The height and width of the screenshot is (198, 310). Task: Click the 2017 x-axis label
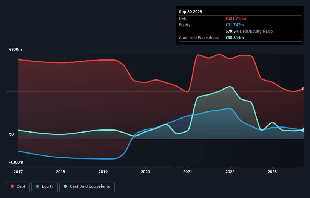pos(18,172)
